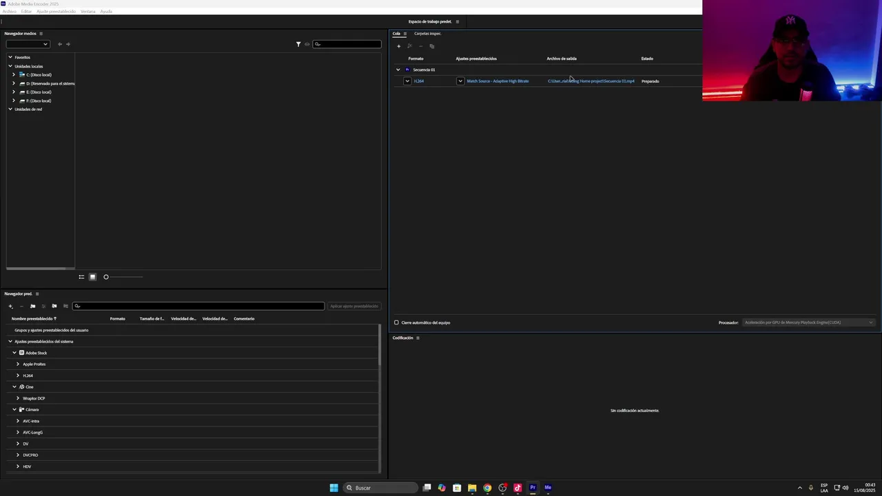This screenshot has height=496, width=882.
Task: Expand the AVC-LongG preset folder
Action: pyautogui.click(x=18, y=432)
